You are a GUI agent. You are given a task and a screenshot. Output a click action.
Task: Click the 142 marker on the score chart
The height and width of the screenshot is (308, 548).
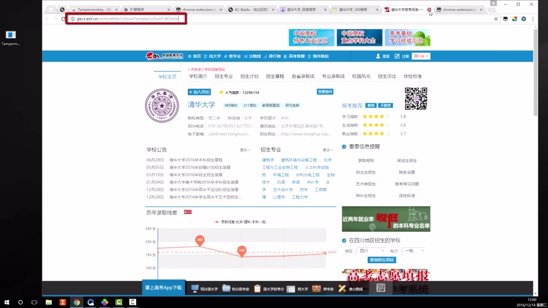242,251
